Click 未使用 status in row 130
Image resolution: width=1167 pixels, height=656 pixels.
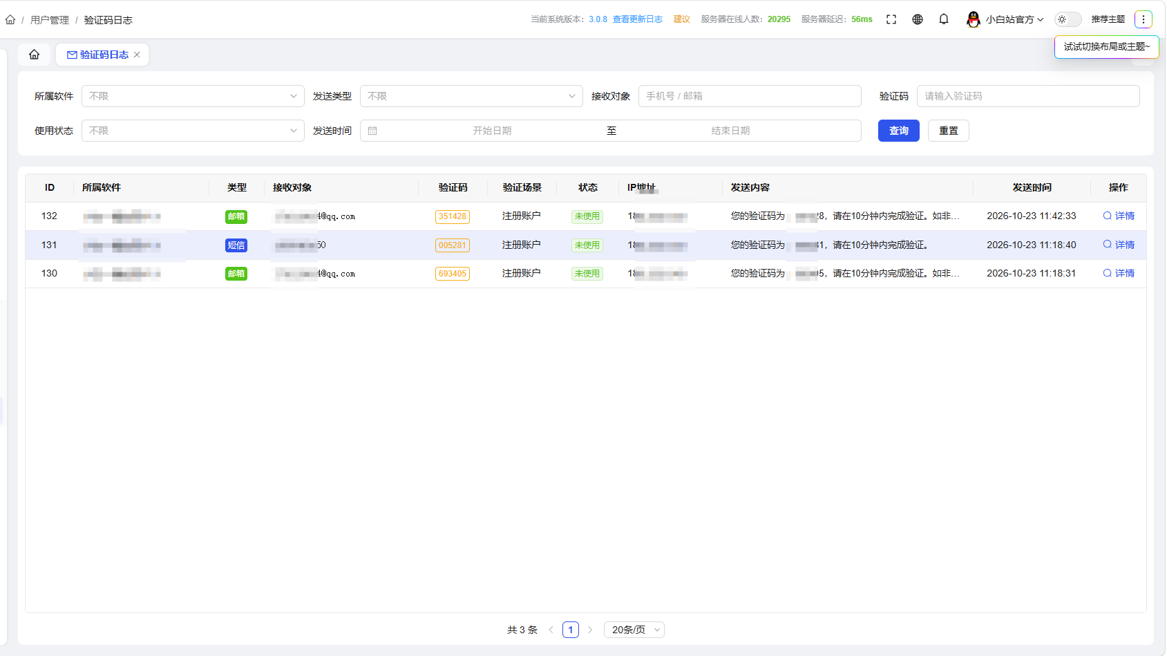coord(587,274)
